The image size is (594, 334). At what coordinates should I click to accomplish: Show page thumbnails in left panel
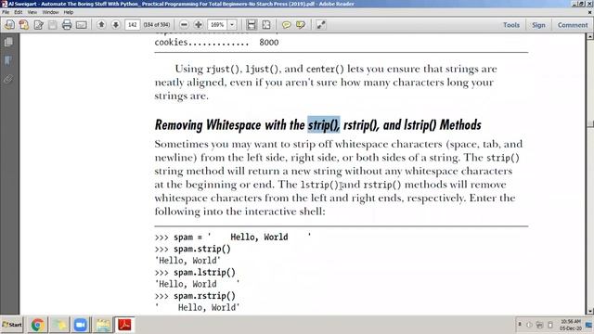tap(8, 42)
